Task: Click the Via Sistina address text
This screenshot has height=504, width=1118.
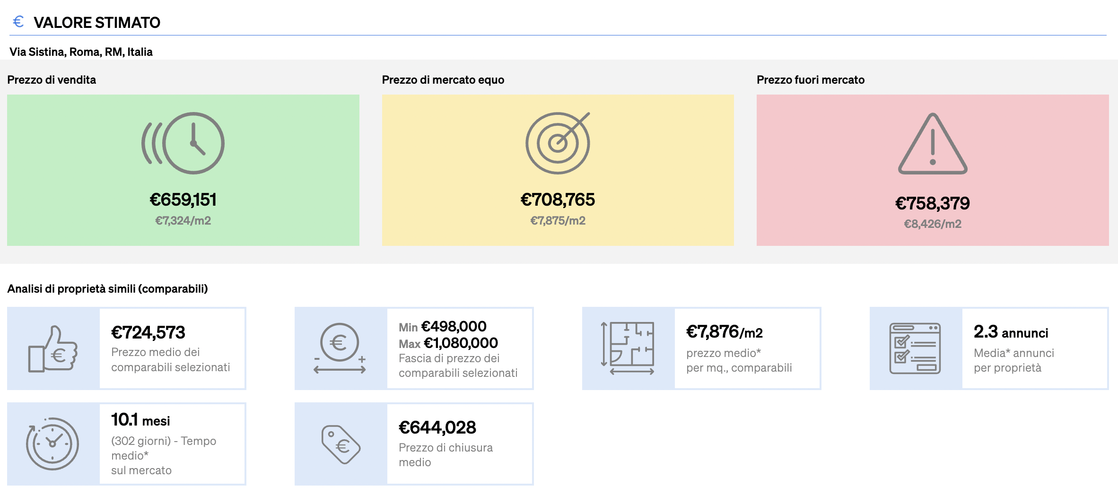Action: click(x=81, y=52)
